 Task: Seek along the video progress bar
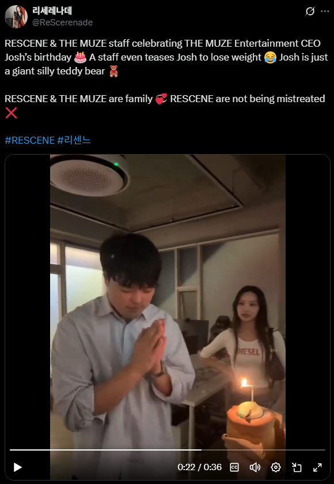click(168, 450)
